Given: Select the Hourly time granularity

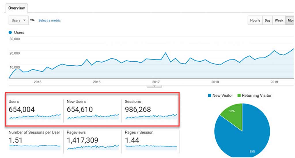Looking at the screenshot, I should click(x=255, y=20).
